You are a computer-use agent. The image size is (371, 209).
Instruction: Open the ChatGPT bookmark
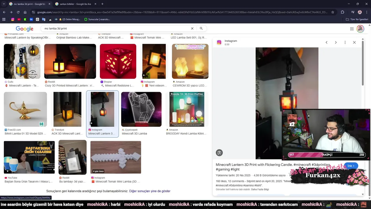coord(37,19)
